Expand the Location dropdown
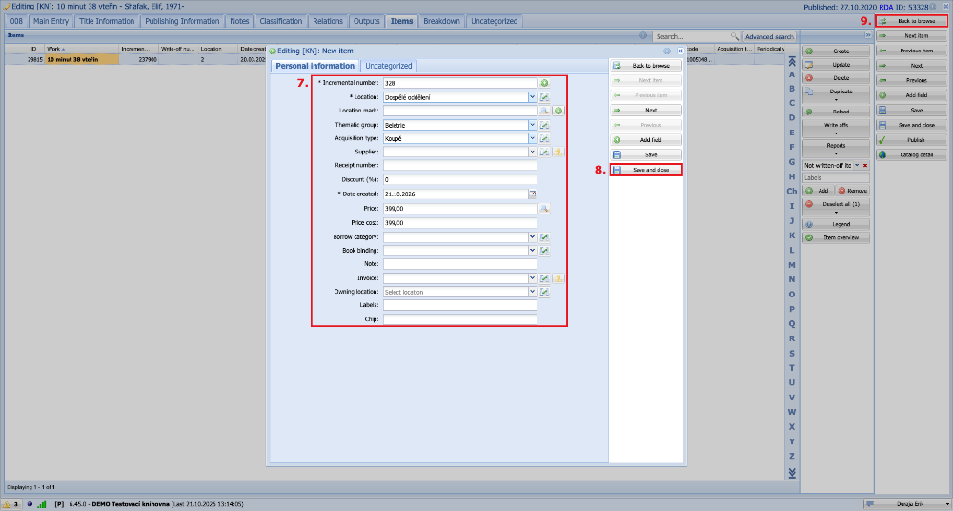 coord(533,96)
